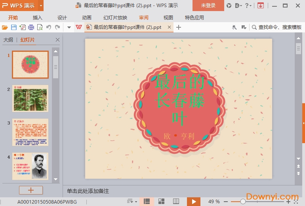The width and height of the screenshot is (305, 206).
Task: Save the presentation using the floppy icon
Action: 14,27
